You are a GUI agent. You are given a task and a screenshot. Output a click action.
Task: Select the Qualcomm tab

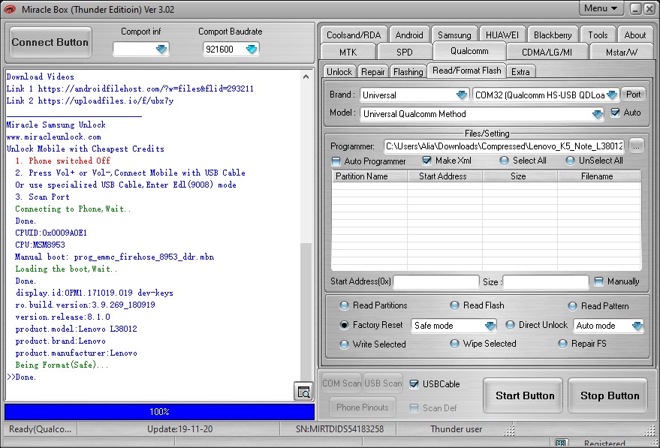(x=469, y=51)
